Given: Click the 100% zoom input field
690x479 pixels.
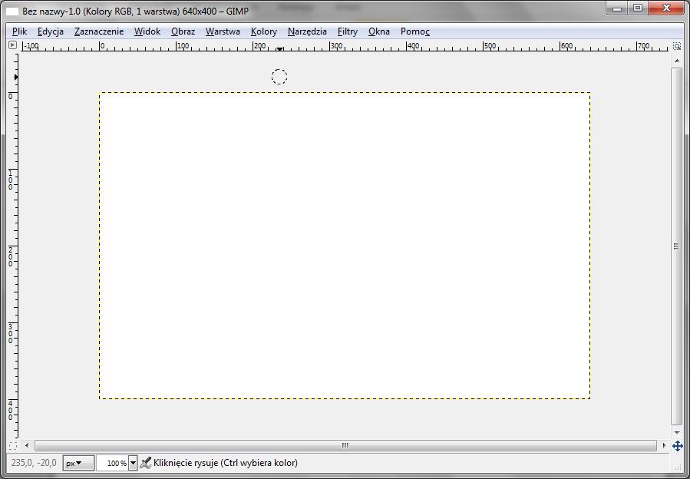Looking at the screenshot, I should [112, 463].
